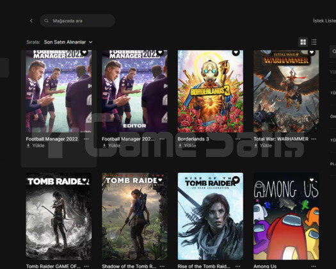This screenshot has width=336, height=269.
Task: Toggle heart on Borderlands 3 cover
Action: (236, 52)
